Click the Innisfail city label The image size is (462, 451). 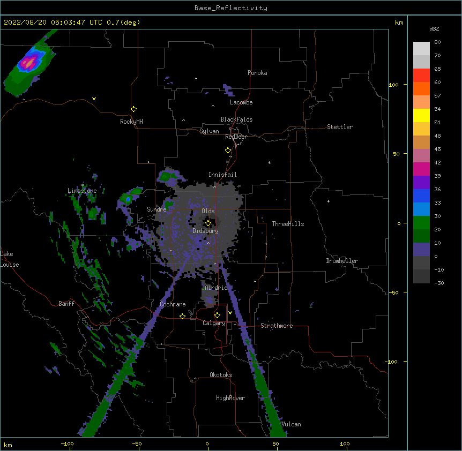222,175
